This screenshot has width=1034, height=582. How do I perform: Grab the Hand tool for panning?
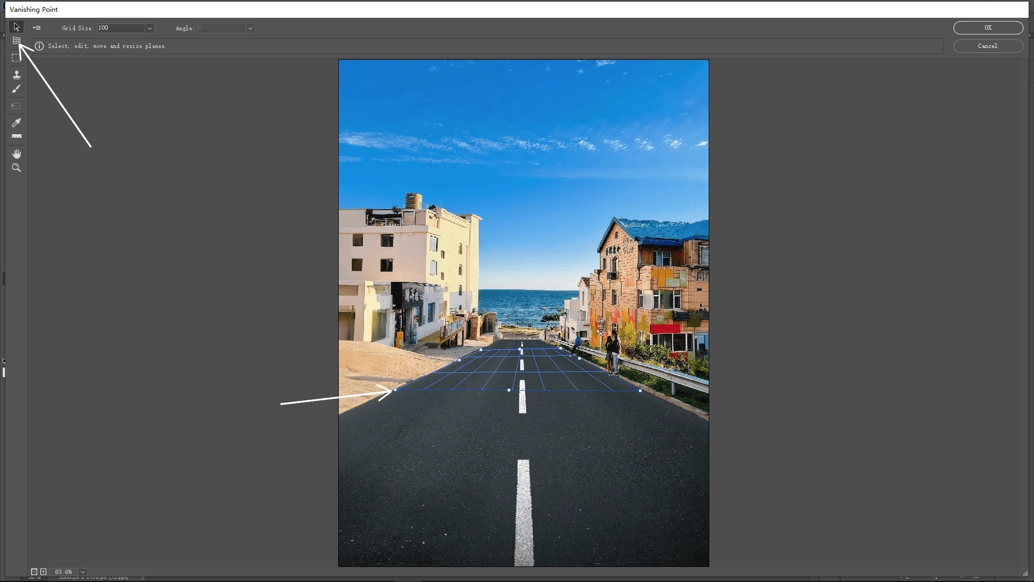point(17,154)
